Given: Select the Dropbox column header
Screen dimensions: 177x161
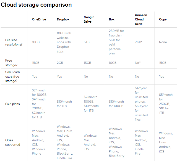Looking at the screenshot, I should [63, 19].
